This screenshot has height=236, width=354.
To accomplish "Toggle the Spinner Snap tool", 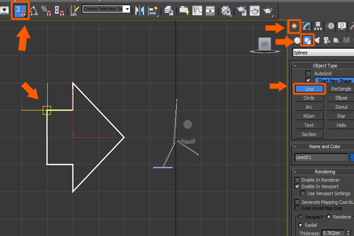I will (60, 11).
